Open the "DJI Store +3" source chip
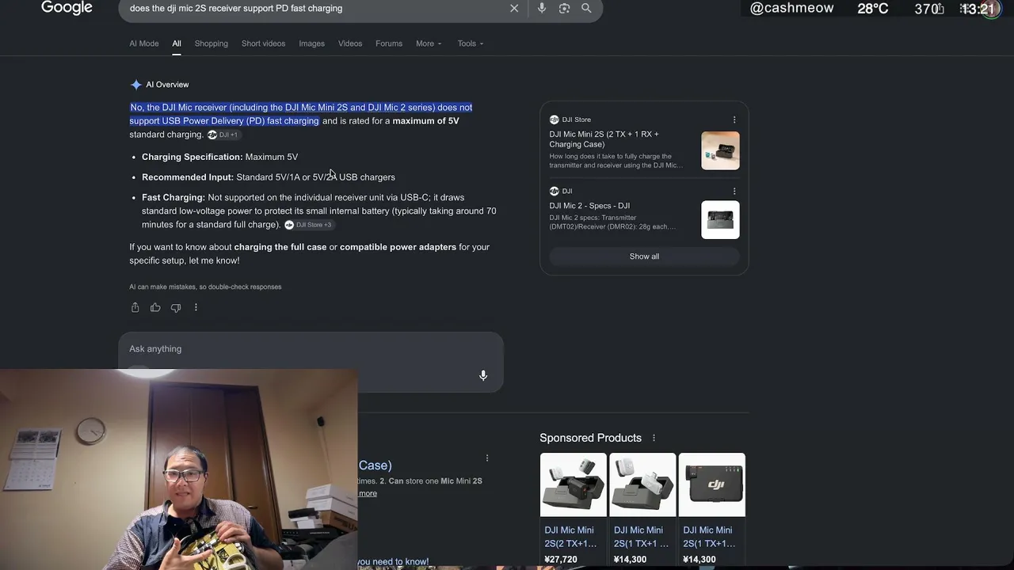The image size is (1014, 570). point(308,225)
